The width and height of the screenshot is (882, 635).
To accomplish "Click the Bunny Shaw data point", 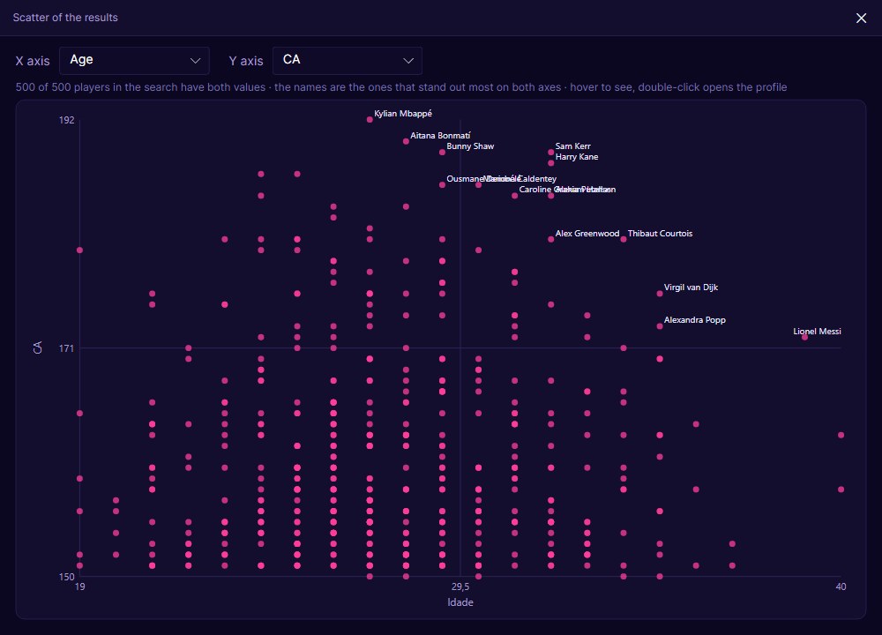I will tap(442, 153).
